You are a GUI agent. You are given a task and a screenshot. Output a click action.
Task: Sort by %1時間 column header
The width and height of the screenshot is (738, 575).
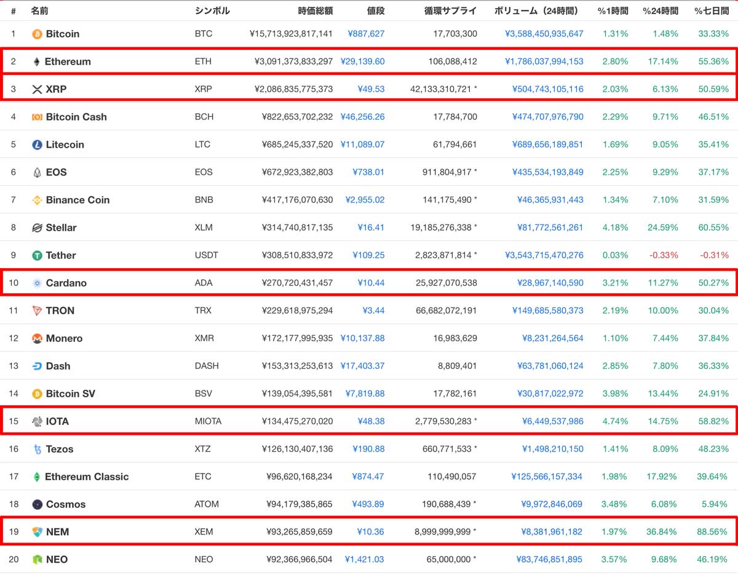(x=613, y=11)
